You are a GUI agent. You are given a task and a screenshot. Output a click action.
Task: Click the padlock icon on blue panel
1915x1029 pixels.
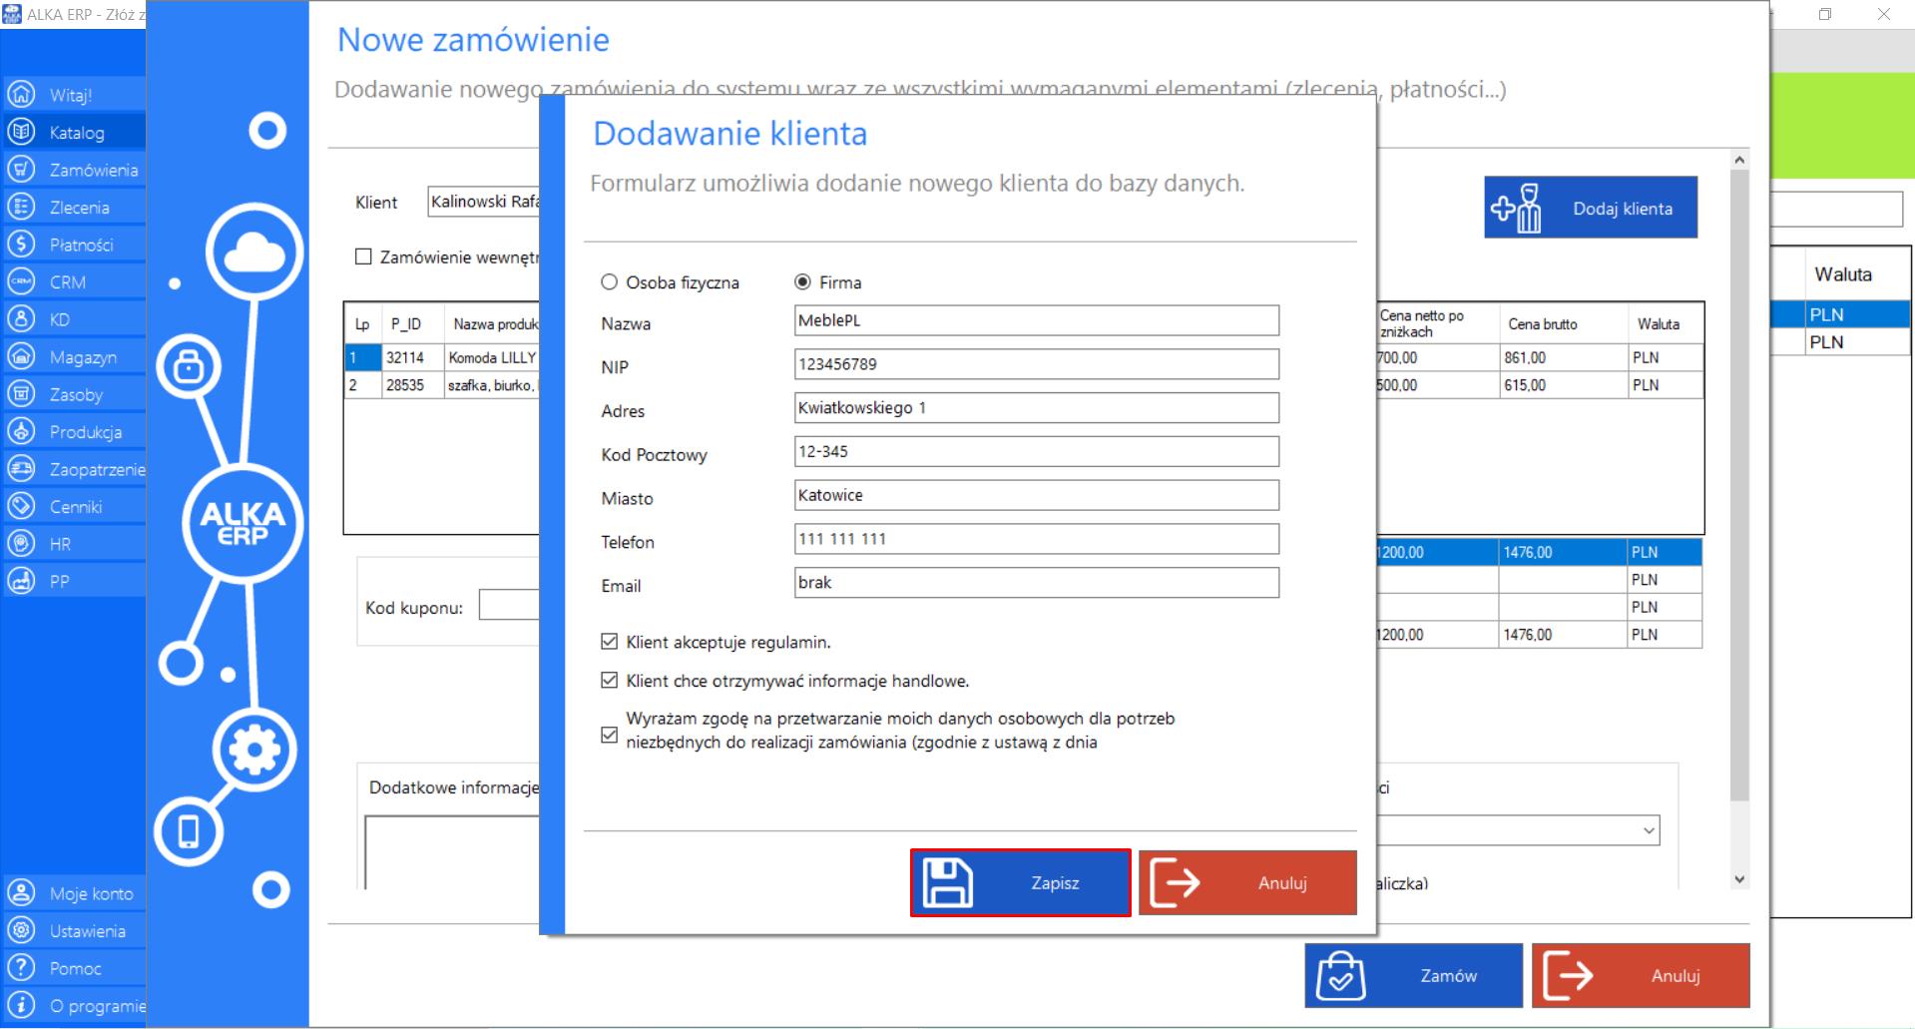click(x=189, y=366)
